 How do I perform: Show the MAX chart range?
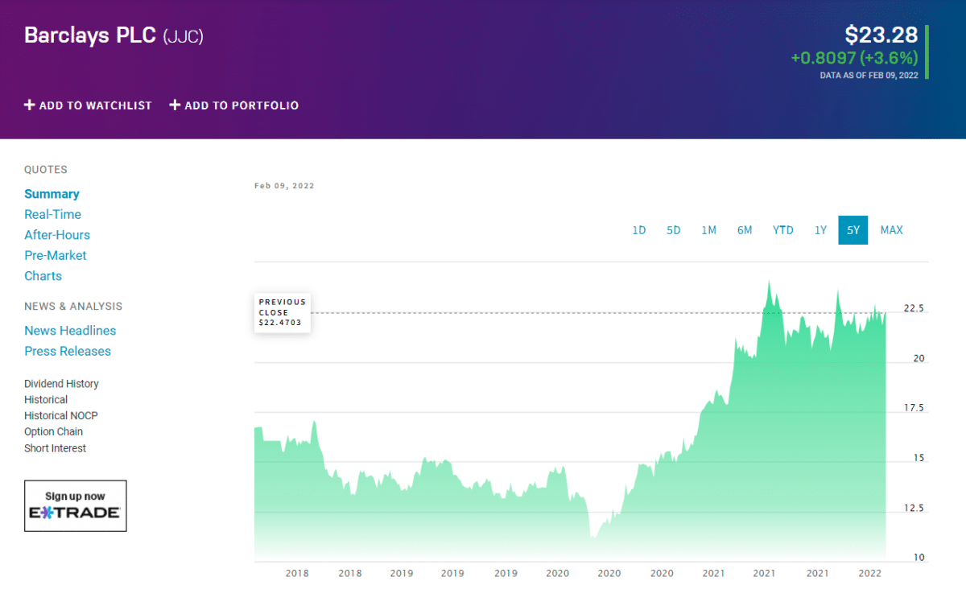(x=892, y=230)
